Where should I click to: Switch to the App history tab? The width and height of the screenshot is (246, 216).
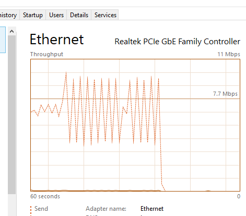click(8, 15)
